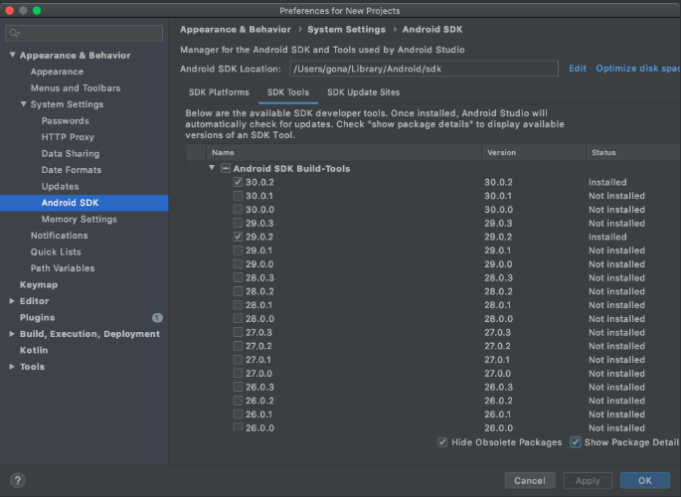Select Updates in the sidebar
This screenshot has height=497, width=681.
[61, 186]
